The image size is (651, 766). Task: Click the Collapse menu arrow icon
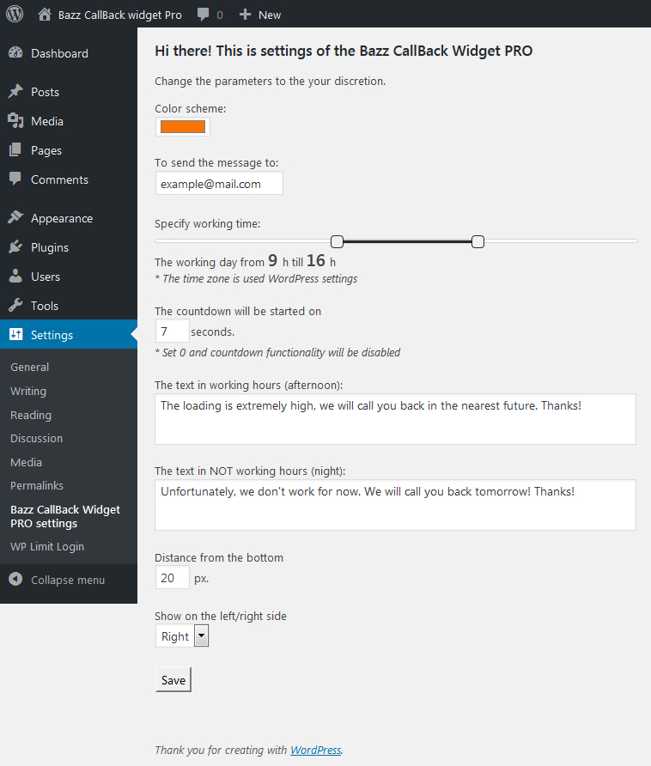(15, 580)
